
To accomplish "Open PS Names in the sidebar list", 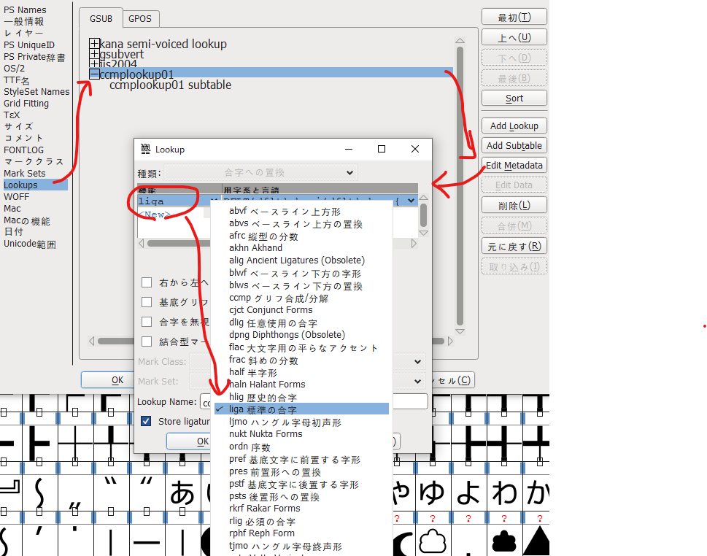I will [25, 10].
